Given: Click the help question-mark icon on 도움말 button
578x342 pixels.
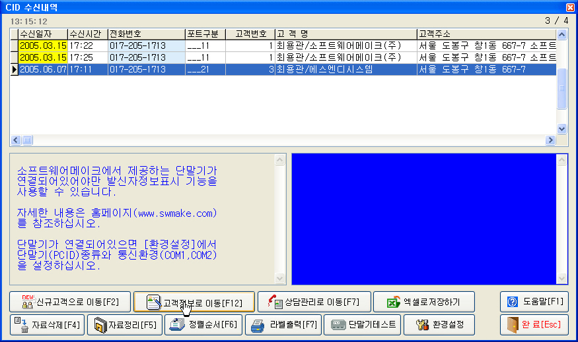Looking at the screenshot, I should coord(513,302).
